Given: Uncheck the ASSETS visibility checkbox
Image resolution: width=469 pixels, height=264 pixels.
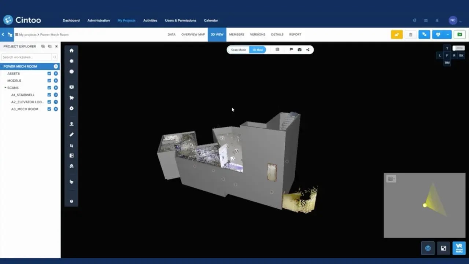Looking at the screenshot, I should [49, 74].
